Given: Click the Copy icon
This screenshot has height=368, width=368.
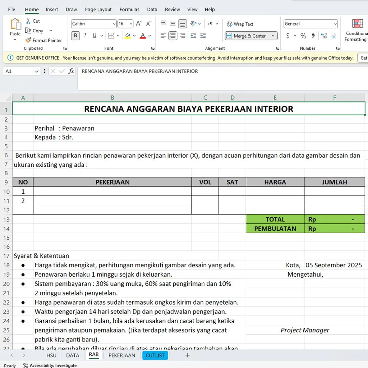Looking at the screenshot, I should [28, 31].
